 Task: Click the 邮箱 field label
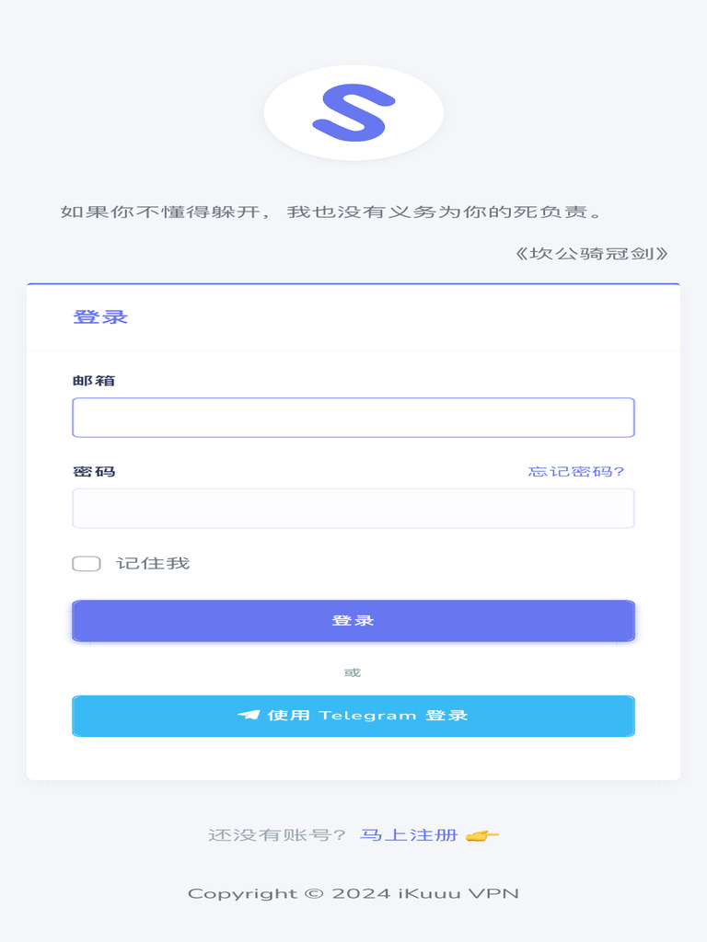click(x=94, y=381)
